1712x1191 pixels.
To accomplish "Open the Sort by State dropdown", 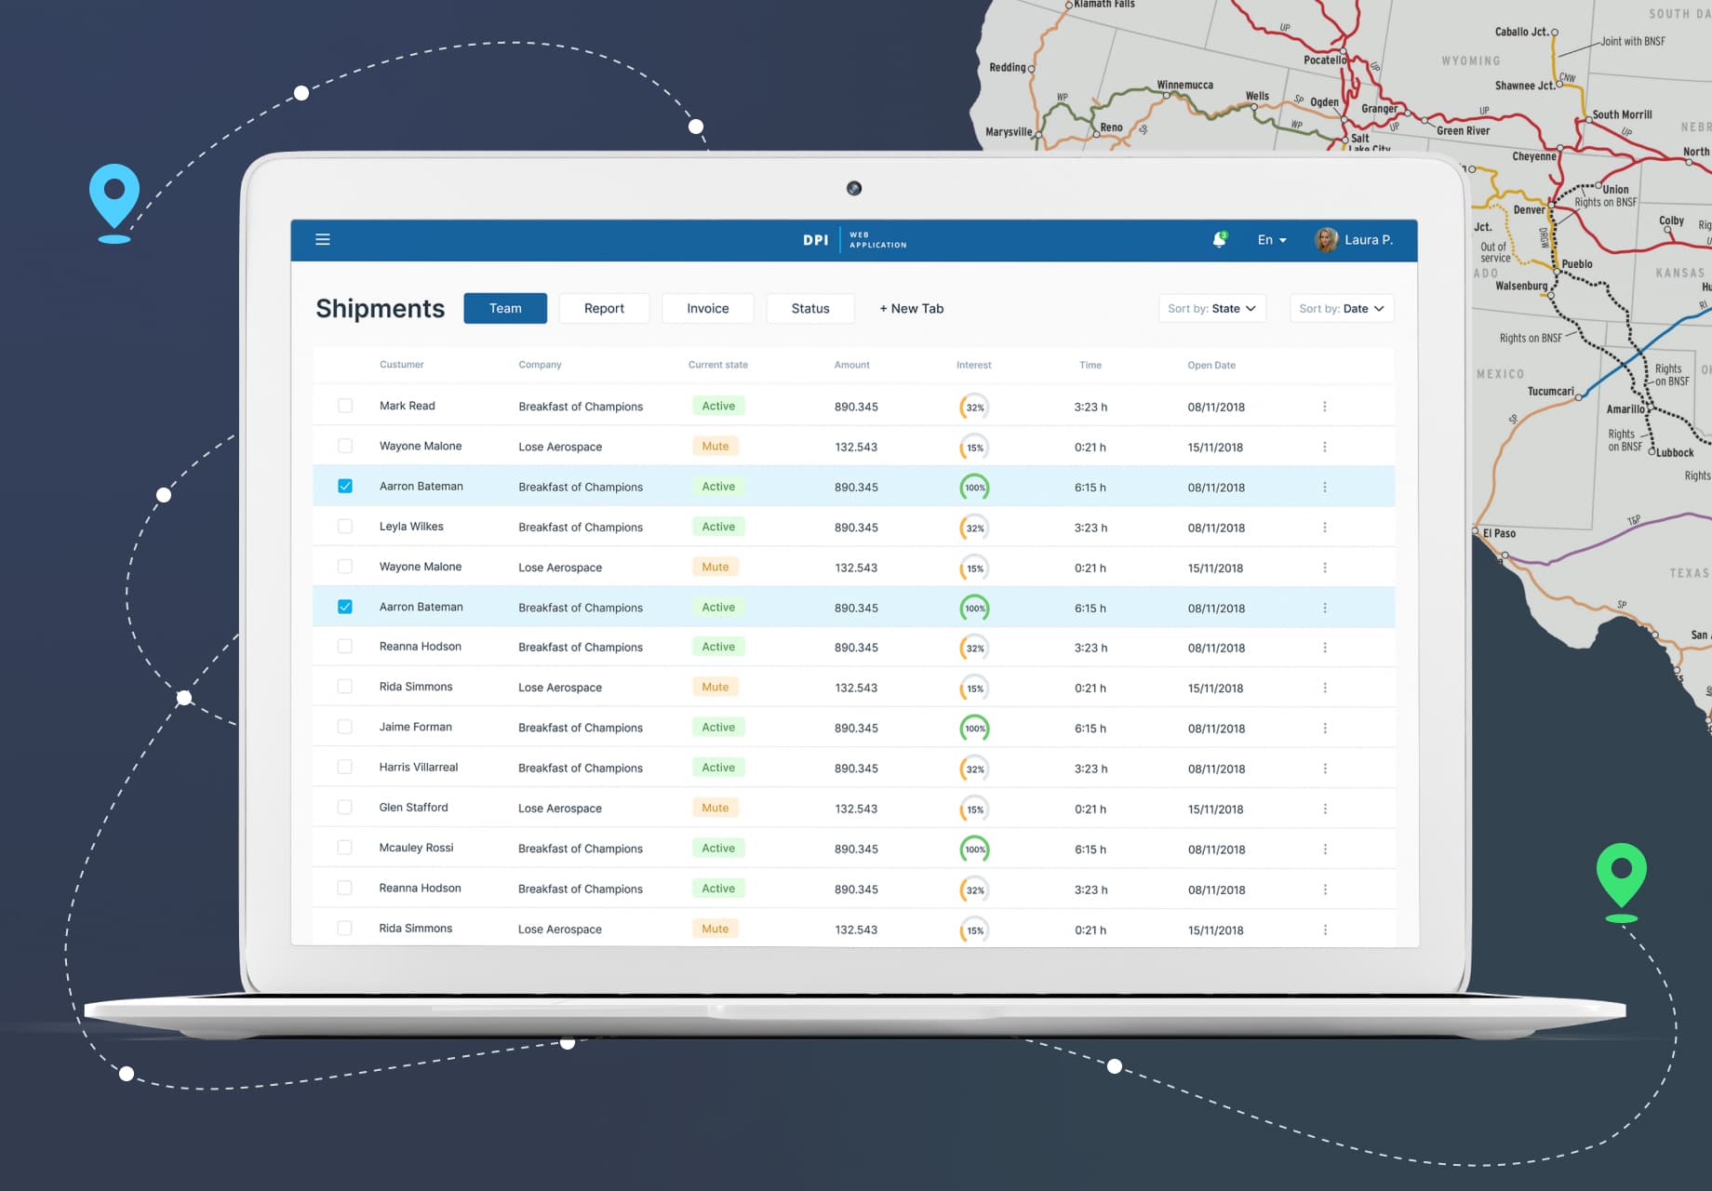I will click(1211, 308).
